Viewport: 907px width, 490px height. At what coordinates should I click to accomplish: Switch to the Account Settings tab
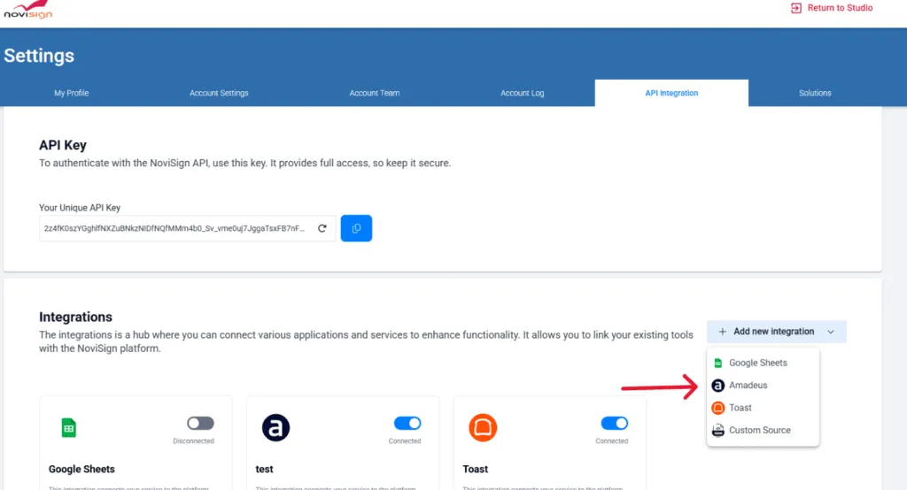tap(219, 93)
